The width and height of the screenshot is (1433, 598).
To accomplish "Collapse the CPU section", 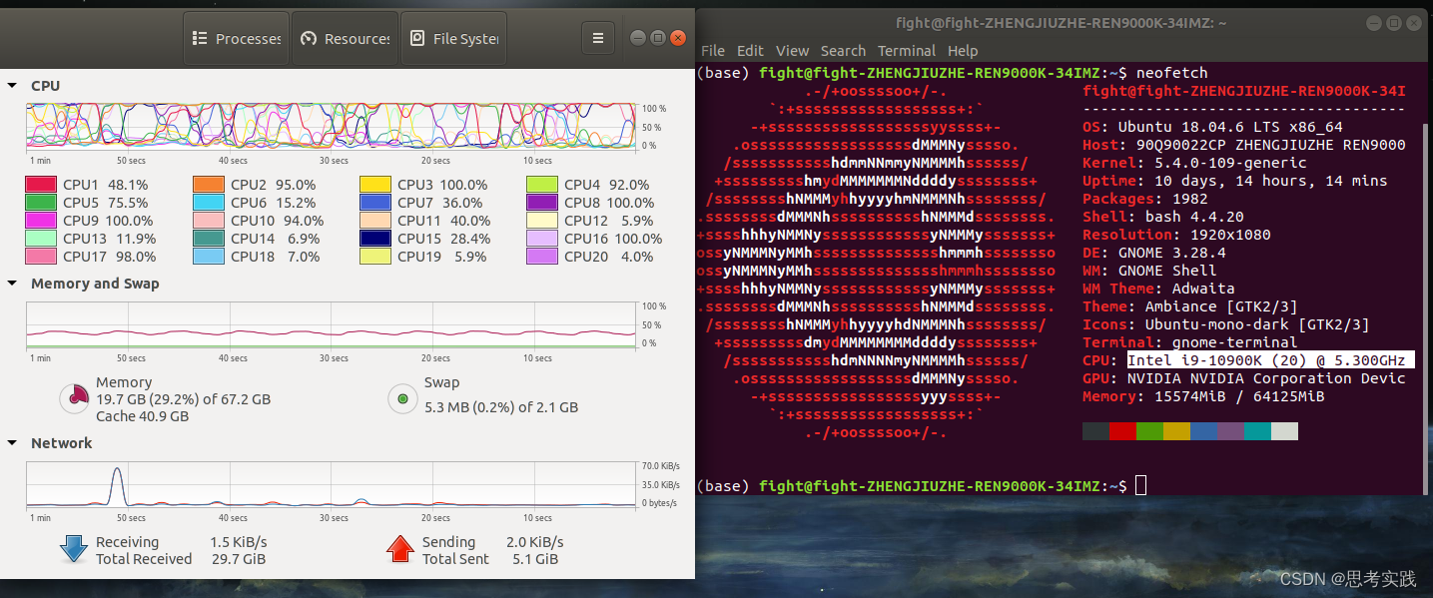I will [11, 85].
